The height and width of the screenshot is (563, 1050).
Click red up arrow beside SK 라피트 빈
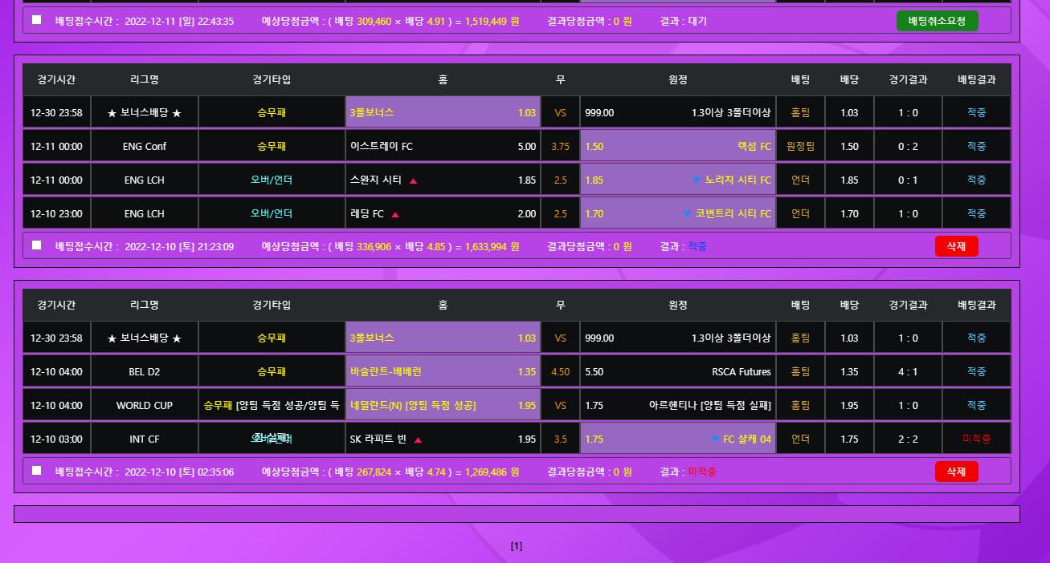(x=418, y=439)
